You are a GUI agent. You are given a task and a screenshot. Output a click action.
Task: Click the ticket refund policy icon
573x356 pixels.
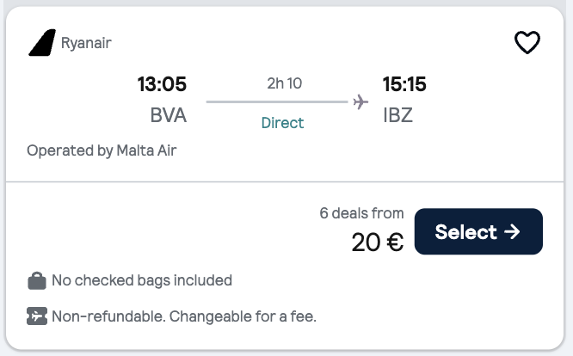pyautogui.click(x=37, y=316)
